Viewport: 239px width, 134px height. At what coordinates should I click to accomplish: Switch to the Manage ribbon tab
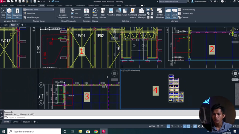[50, 5]
